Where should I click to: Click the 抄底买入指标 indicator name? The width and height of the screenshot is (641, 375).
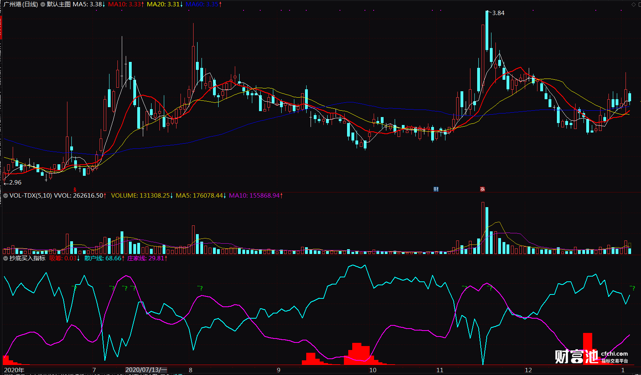coord(27,258)
